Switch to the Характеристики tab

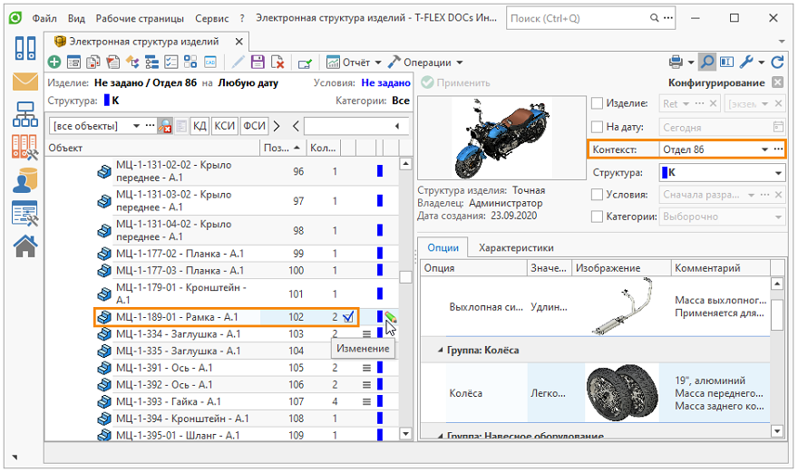(x=515, y=247)
